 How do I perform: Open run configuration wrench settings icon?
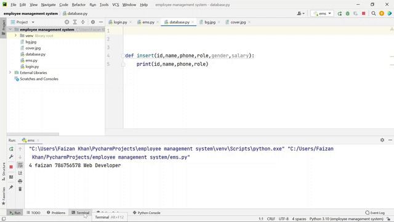click(11, 157)
